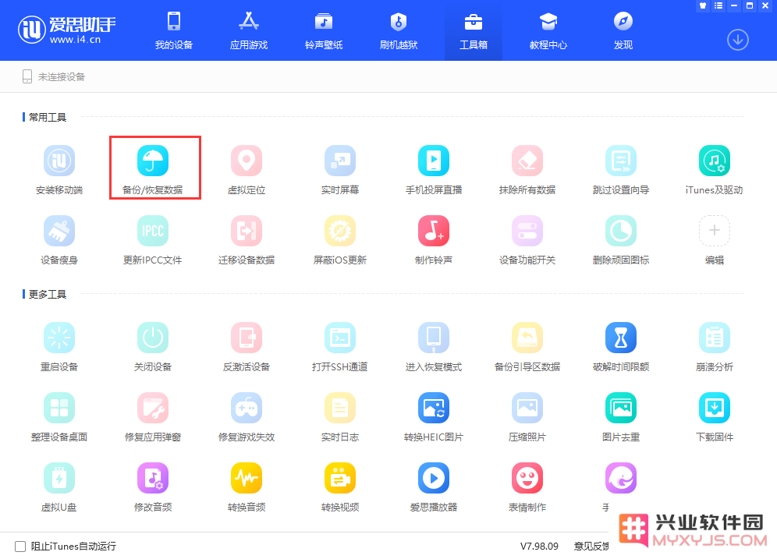777x559 pixels.
Task: Switch to 铃声壁纸 tab
Action: coord(324,30)
